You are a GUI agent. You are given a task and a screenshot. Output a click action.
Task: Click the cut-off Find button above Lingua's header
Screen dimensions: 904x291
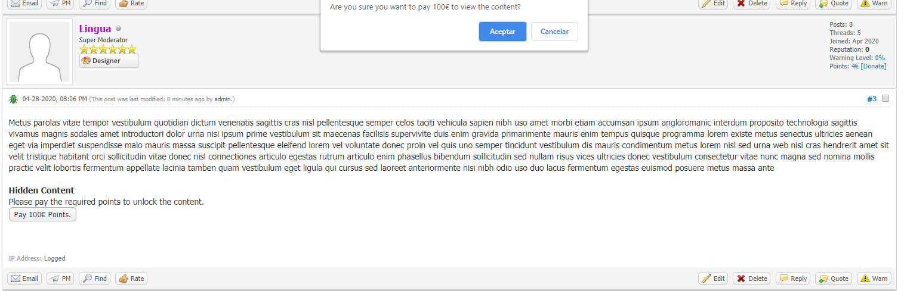click(x=95, y=4)
